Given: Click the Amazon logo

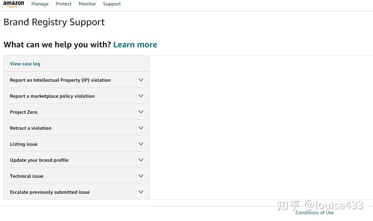Looking at the screenshot, I should tap(14, 4).
